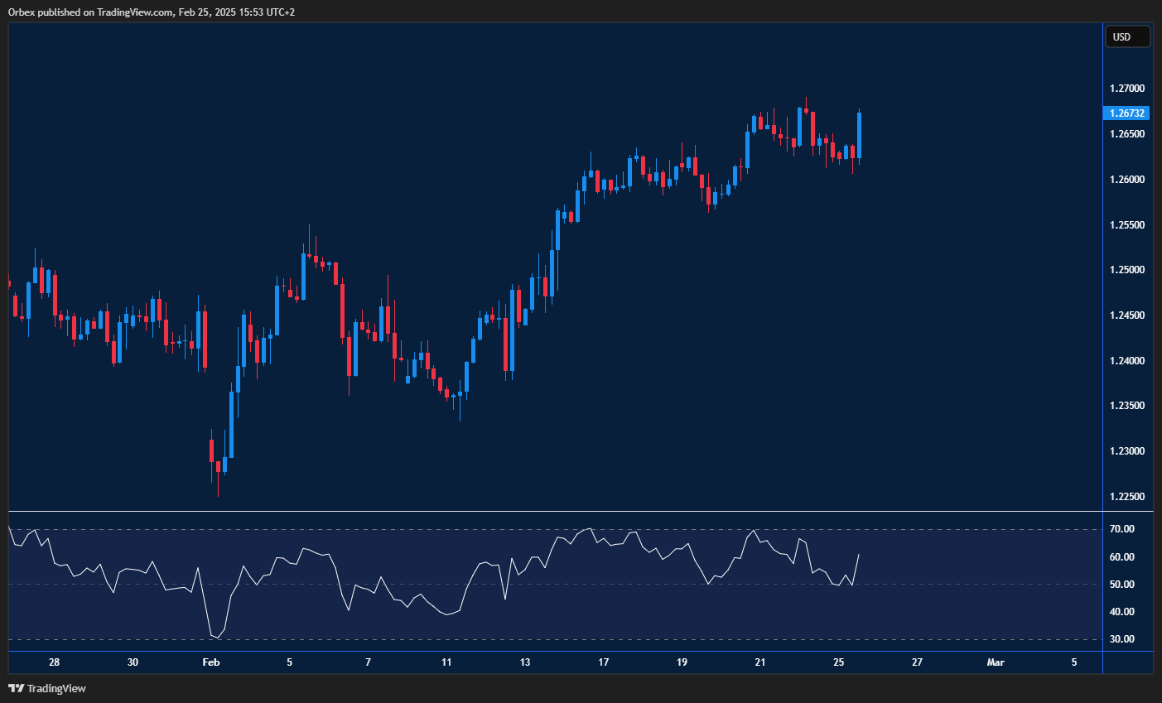Select the Feb label on the time axis

tap(210, 662)
